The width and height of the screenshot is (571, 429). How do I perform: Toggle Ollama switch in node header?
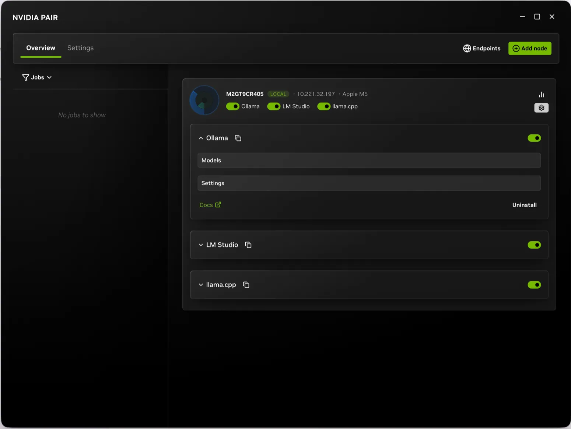click(x=233, y=106)
